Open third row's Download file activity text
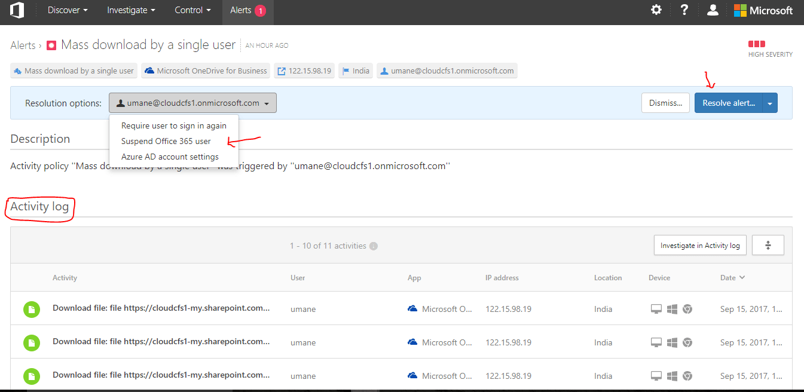The width and height of the screenshot is (804, 392). [x=161, y=375]
